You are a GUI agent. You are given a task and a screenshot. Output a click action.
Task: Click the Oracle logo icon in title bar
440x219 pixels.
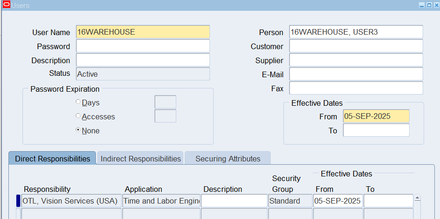[7, 5]
